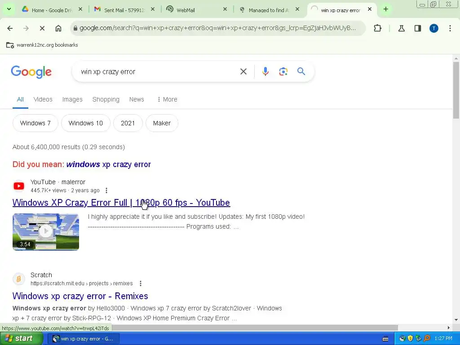Screen dimensions: 460x345
Task: Refine the search with Maker chip
Action: pyautogui.click(x=162, y=123)
